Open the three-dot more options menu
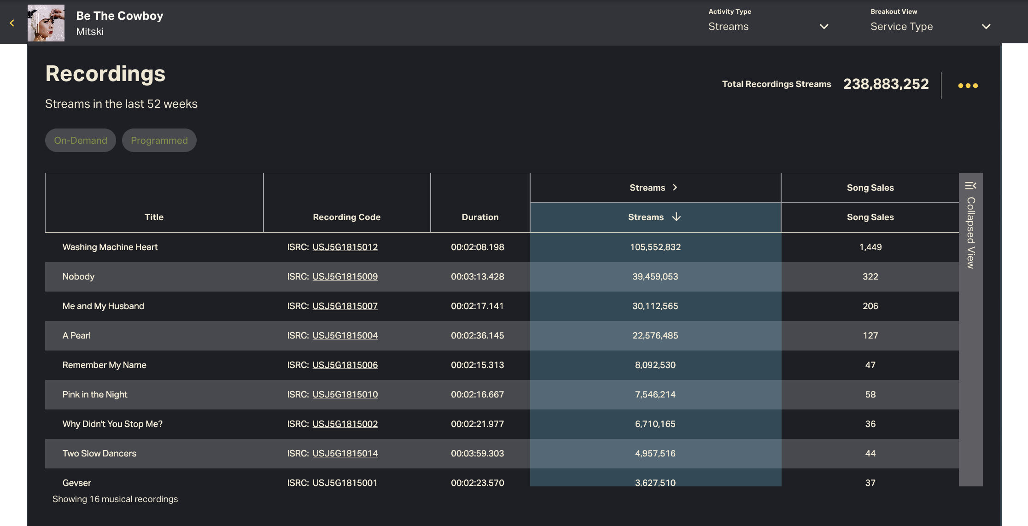The image size is (1028, 526). click(x=968, y=86)
